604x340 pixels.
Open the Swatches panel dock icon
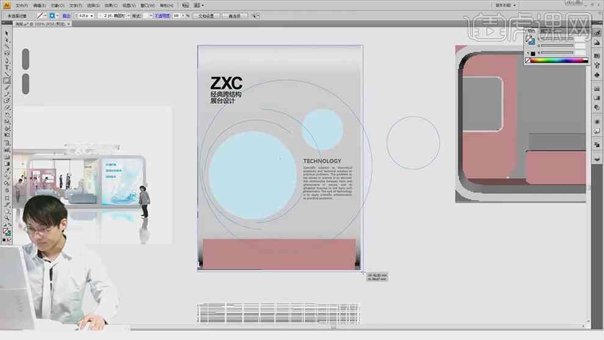click(x=597, y=56)
